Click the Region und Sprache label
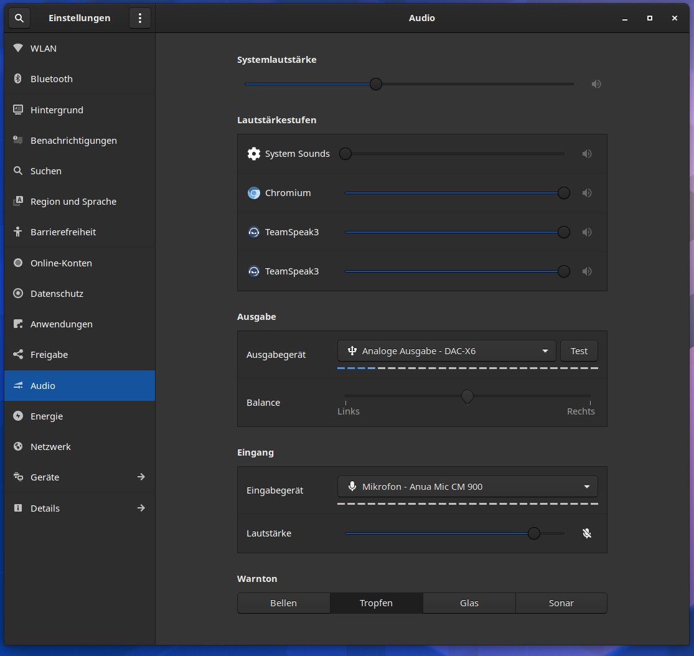The height and width of the screenshot is (656, 694). (x=73, y=202)
